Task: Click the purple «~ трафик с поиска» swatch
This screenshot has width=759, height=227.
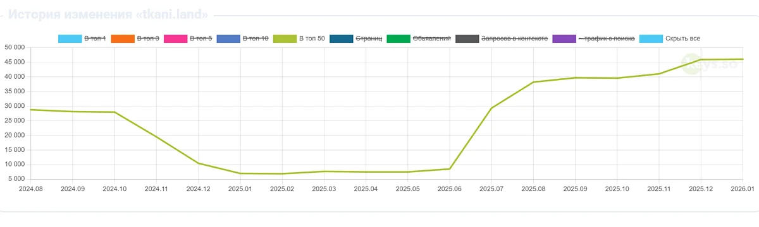Action: [x=564, y=38]
